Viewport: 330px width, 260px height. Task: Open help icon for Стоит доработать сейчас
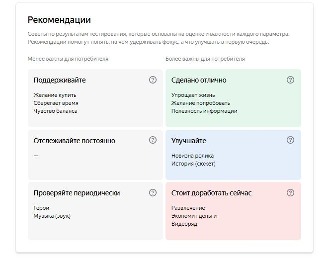[290, 192]
